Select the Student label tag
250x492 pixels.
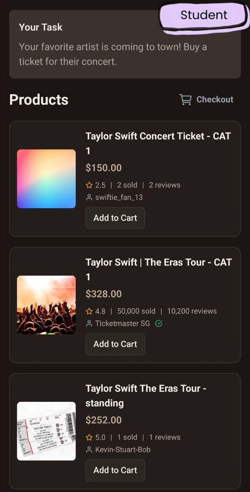[x=203, y=15]
